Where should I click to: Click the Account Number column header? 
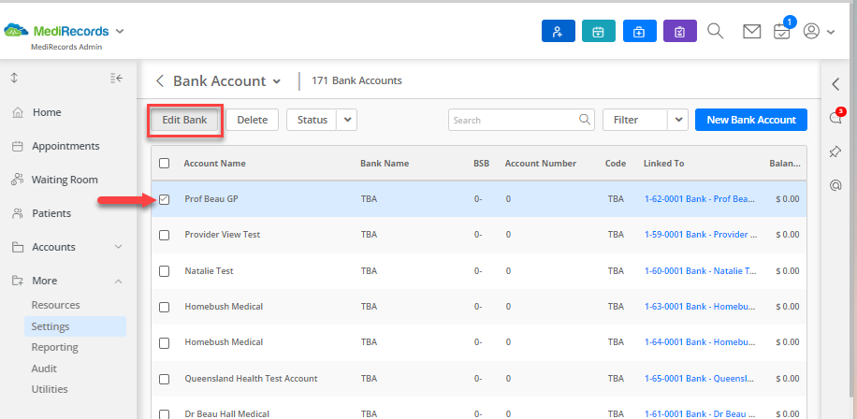pos(541,164)
